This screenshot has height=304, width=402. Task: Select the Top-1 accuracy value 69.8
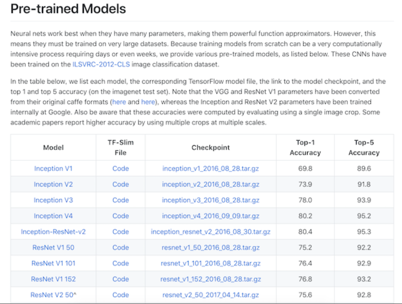305,169
